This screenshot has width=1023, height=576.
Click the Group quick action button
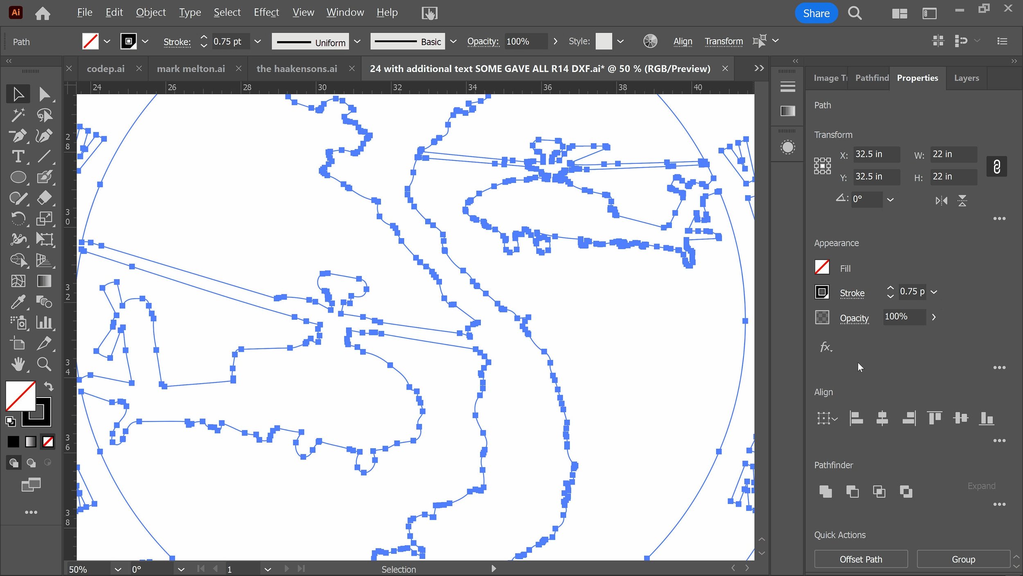pos(963,559)
